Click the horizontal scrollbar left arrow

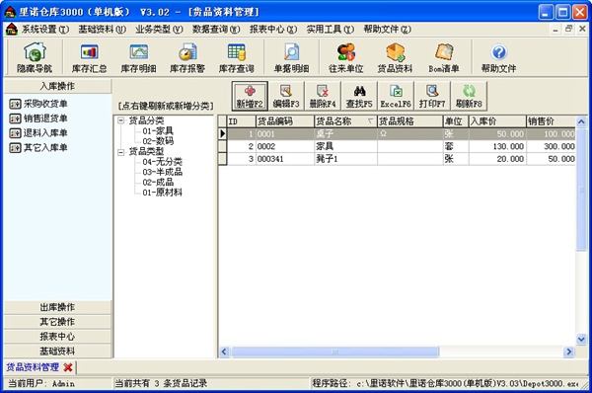224,353
